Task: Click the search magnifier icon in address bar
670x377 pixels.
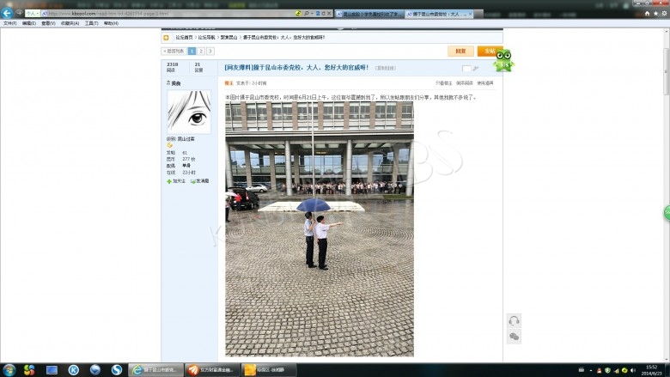Action: [307, 14]
